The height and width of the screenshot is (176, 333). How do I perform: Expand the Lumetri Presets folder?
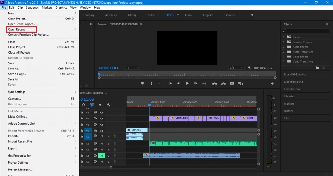pyautogui.click(x=284, y=42)
